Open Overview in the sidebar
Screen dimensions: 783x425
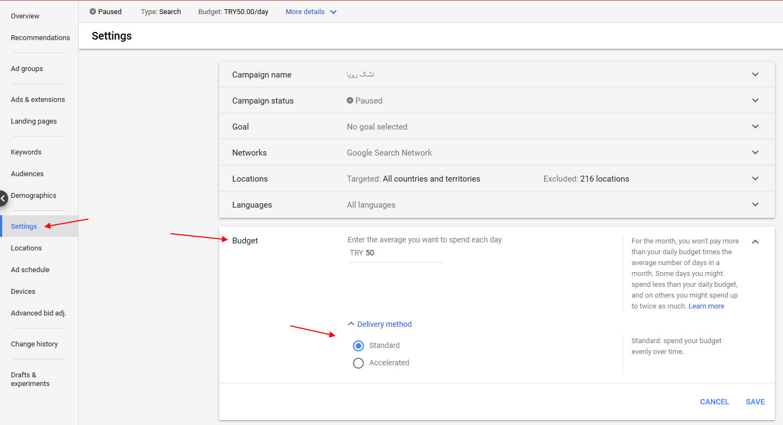pos(25,16)
